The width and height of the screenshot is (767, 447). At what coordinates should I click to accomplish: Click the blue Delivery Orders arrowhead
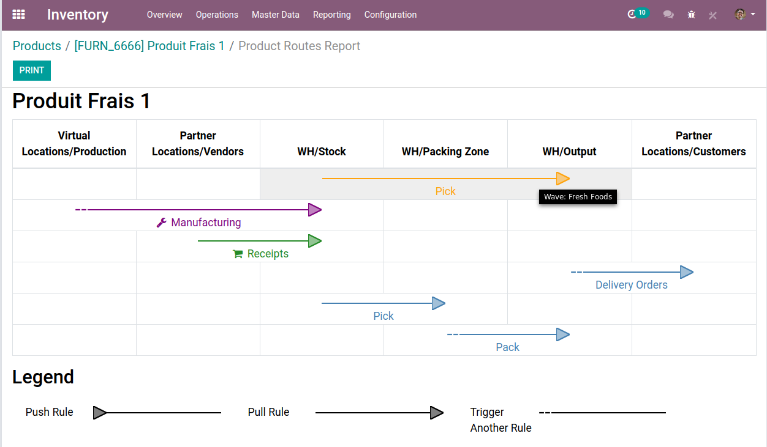click(687, 272)
